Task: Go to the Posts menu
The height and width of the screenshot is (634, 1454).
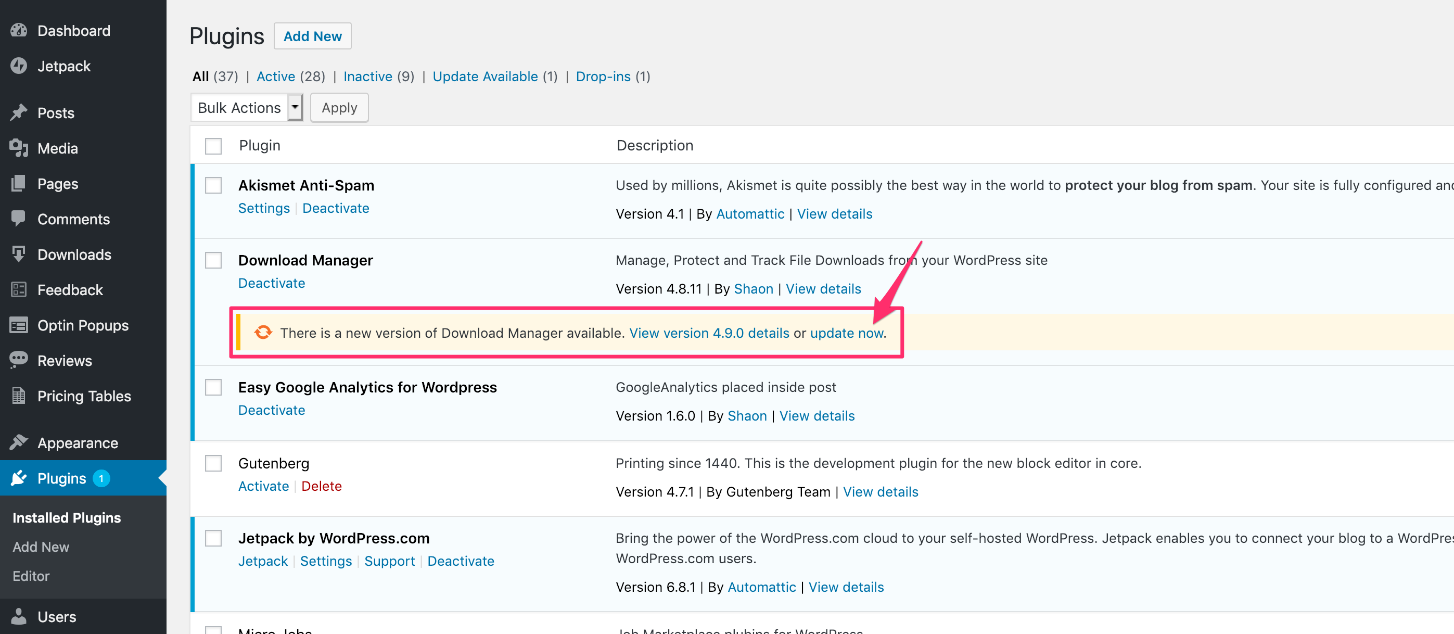Action: click(x=56, y=113)
